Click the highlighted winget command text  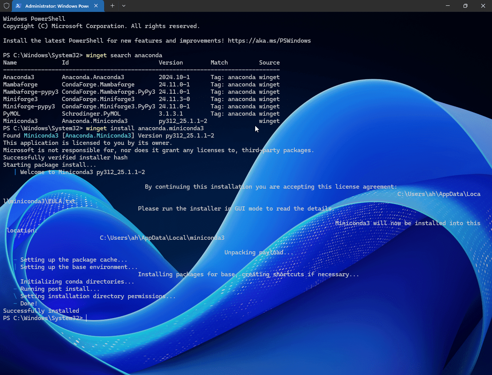(96, 55)
